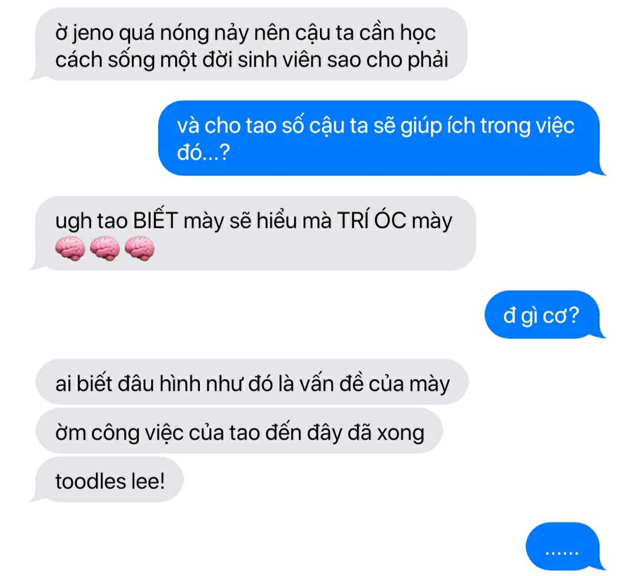Click the word 'jeno' in the top message
Screen dimensions: 635x576
93,33
